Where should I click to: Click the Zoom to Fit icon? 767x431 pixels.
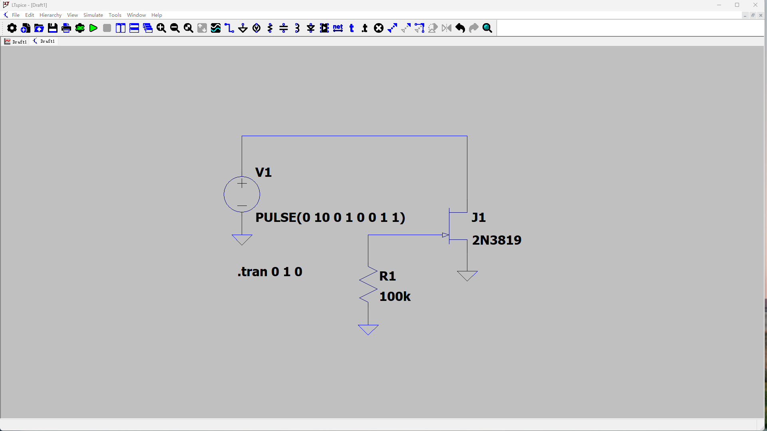pos(189,28)
